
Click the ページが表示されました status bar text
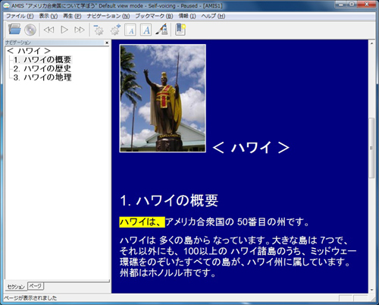coord(30,298)
